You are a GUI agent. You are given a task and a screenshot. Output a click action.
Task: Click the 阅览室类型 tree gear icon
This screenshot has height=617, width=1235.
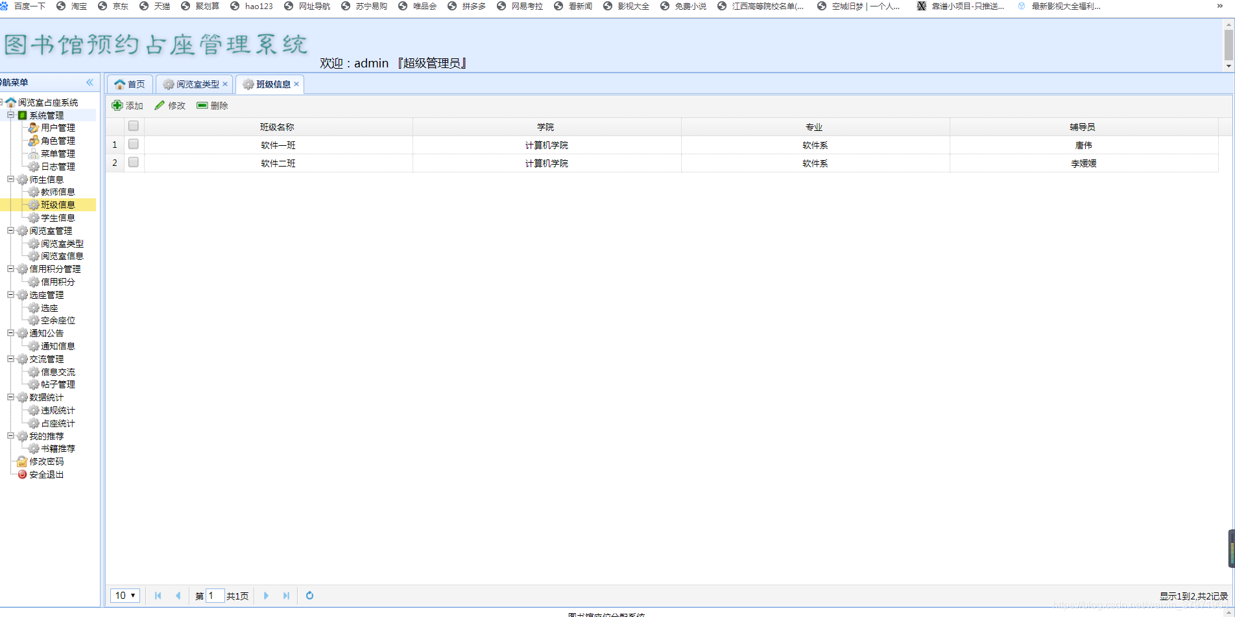[34, 244]
